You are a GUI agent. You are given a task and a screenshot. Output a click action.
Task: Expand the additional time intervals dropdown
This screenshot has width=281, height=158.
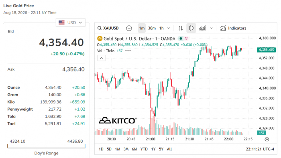[x=169, y=28]
